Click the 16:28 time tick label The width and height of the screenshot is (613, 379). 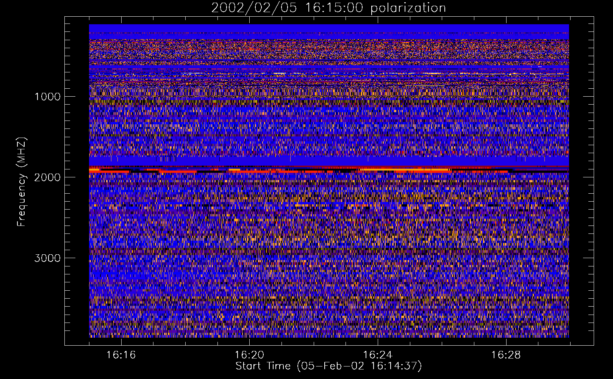pyautogui.click(x=506, y=355)
